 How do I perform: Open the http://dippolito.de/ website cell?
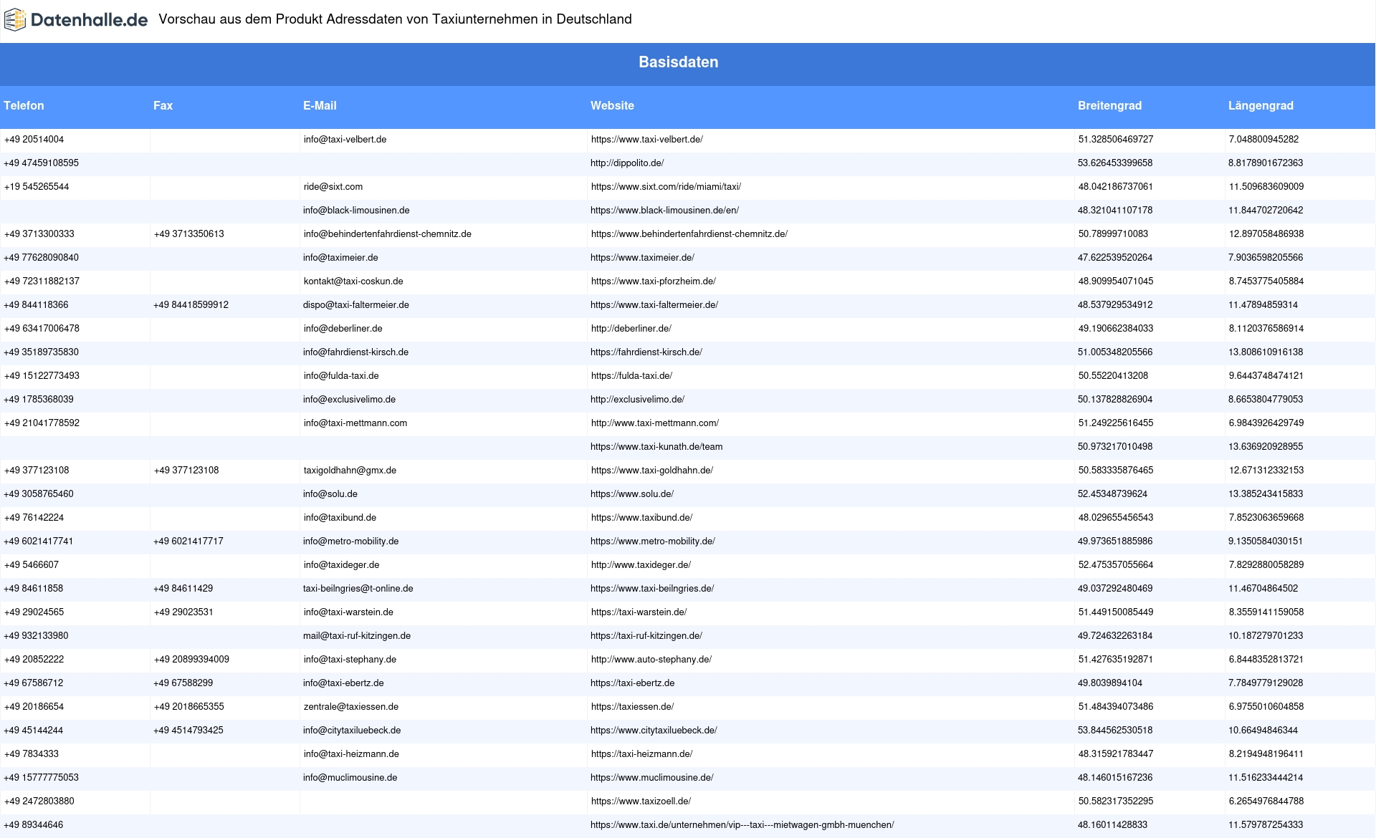(627, 163)
